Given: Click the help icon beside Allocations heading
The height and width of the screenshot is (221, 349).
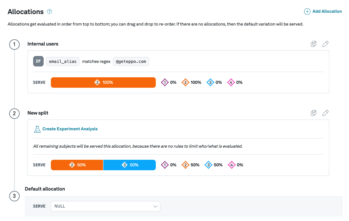Looking at the screenshot, I should click(50, 12).
